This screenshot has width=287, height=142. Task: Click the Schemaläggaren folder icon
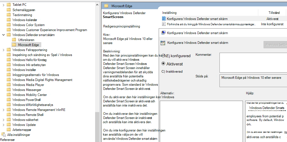click(9, 10)
